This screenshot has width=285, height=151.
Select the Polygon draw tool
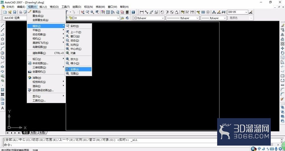(x=2, y=39)
